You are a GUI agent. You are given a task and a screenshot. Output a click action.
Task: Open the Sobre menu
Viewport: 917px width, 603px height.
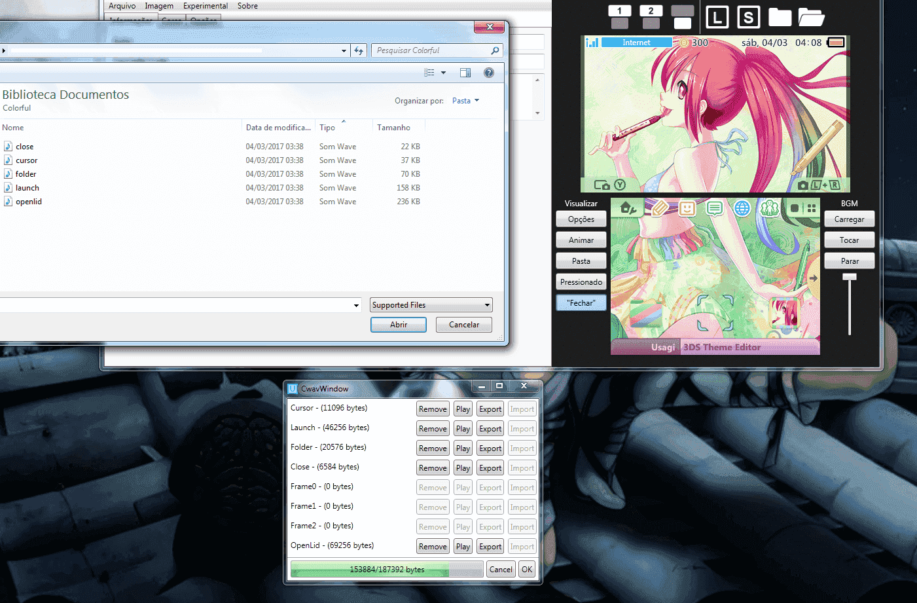click(247, 6)
